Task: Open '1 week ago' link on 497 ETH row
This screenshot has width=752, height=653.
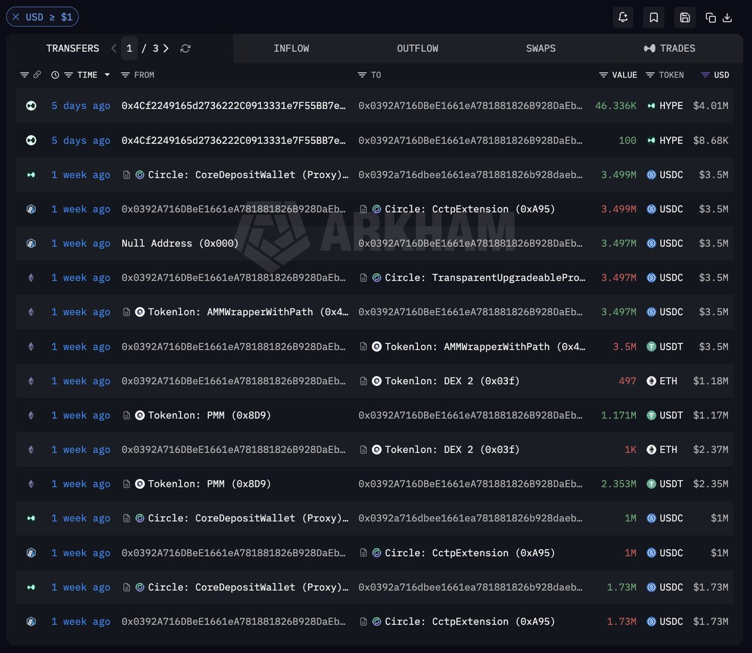Action: tap(81, 381)
